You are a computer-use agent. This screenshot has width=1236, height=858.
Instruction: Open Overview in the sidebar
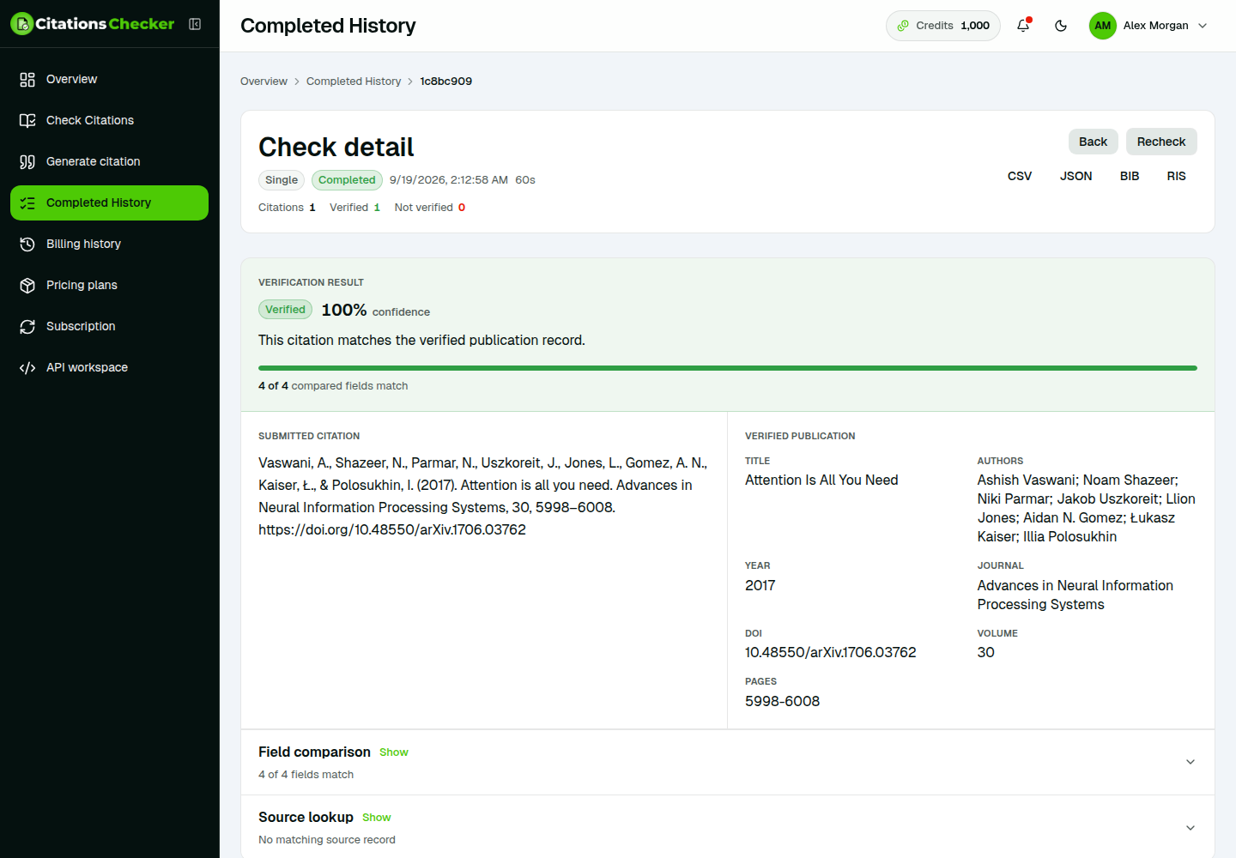tap(109, 79)
